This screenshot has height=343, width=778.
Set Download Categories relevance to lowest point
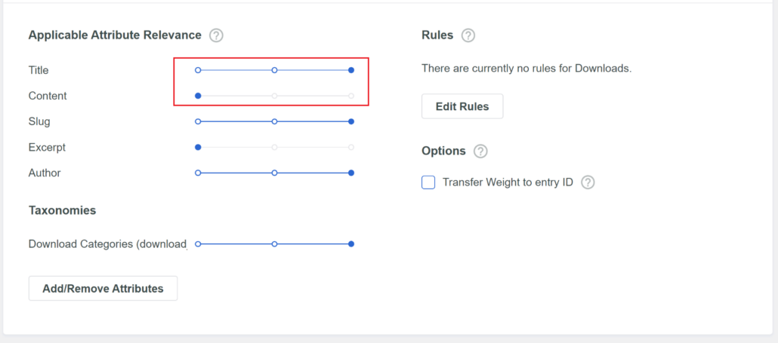point(198,244)
